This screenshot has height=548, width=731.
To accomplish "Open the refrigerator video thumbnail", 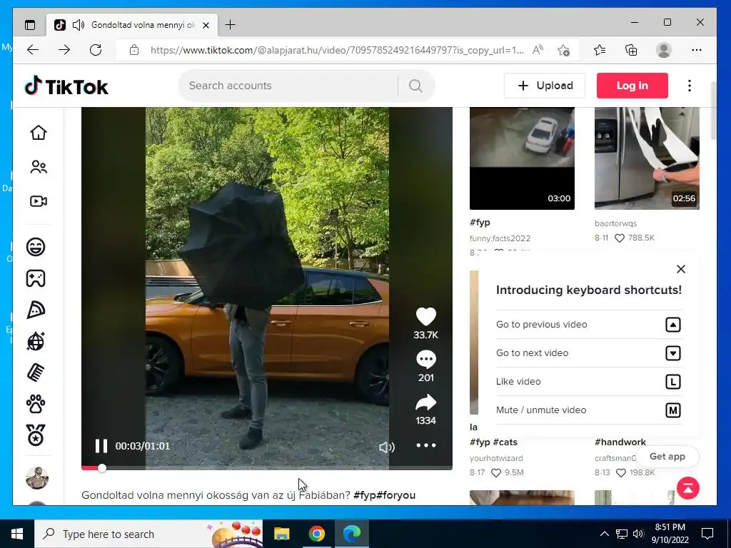I will [647, 158].
